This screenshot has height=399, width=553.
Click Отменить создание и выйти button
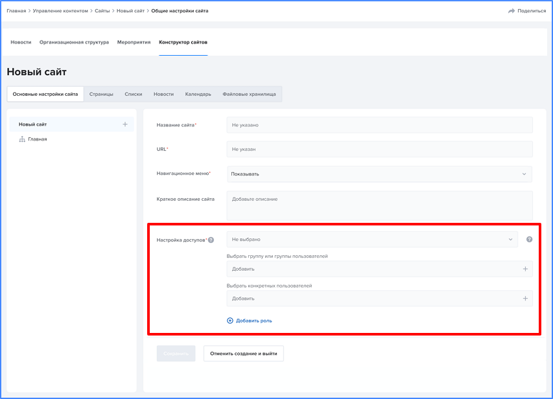[244, 354]
